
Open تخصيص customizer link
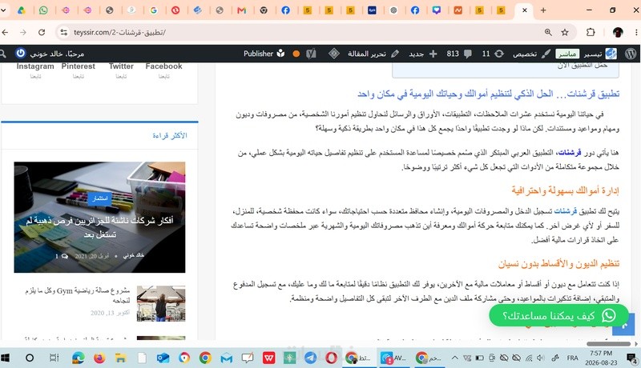[531, 54]
